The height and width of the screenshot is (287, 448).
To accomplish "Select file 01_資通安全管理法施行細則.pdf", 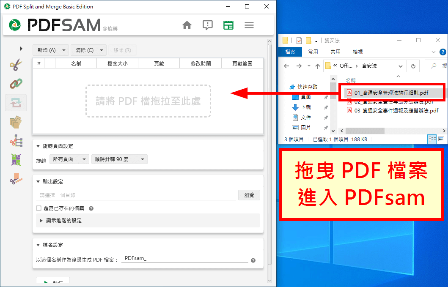I will point(391,93).
